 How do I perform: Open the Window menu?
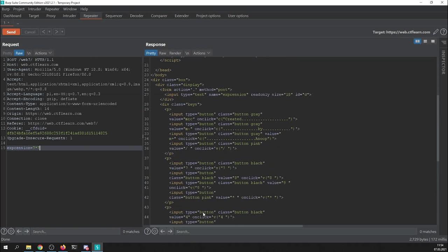(x=70, y=9)
